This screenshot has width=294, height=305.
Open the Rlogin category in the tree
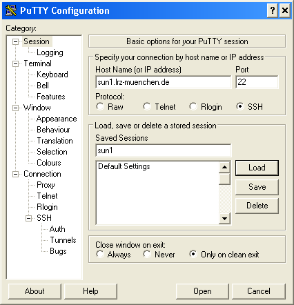point(47,207)
